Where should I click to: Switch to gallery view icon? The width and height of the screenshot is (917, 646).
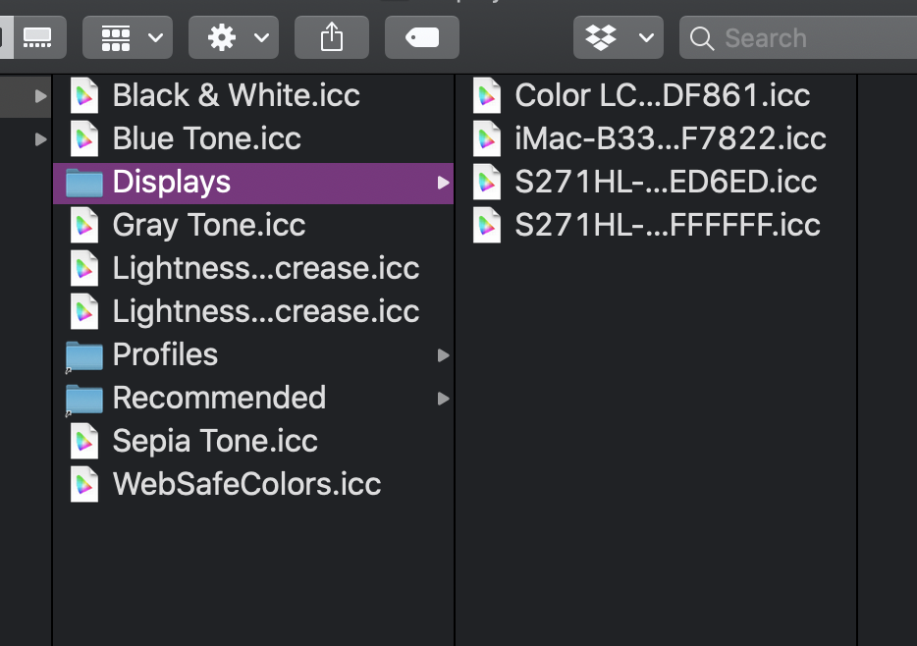click(37, 37)
